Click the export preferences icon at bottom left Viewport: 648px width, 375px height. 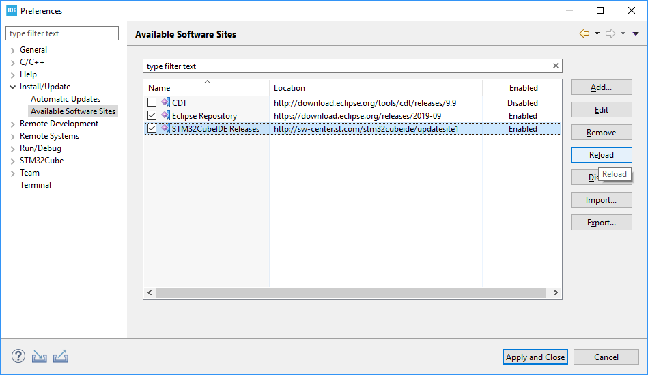(x=60, y=357)
